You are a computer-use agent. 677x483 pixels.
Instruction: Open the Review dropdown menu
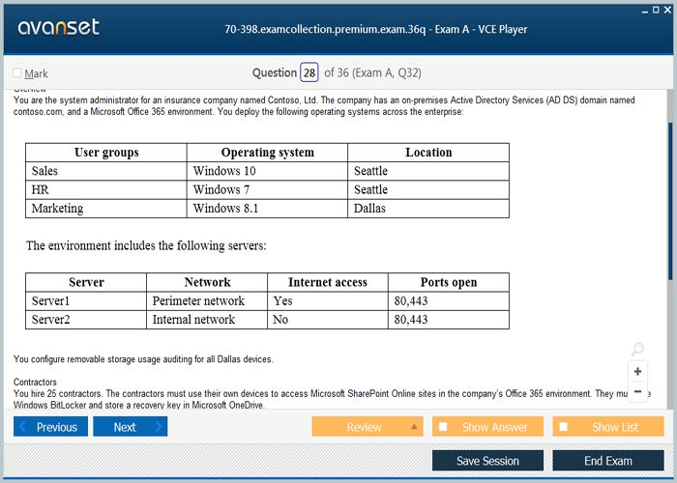point(368,427)
